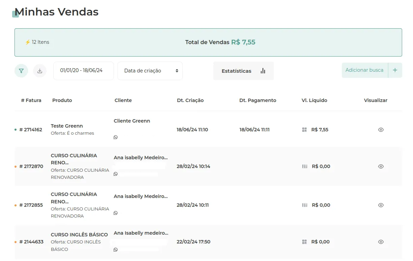This screenshot has height=261, width=413.
Task: Click the Vl. Líquido column header
Action: [x=314, y=100]
